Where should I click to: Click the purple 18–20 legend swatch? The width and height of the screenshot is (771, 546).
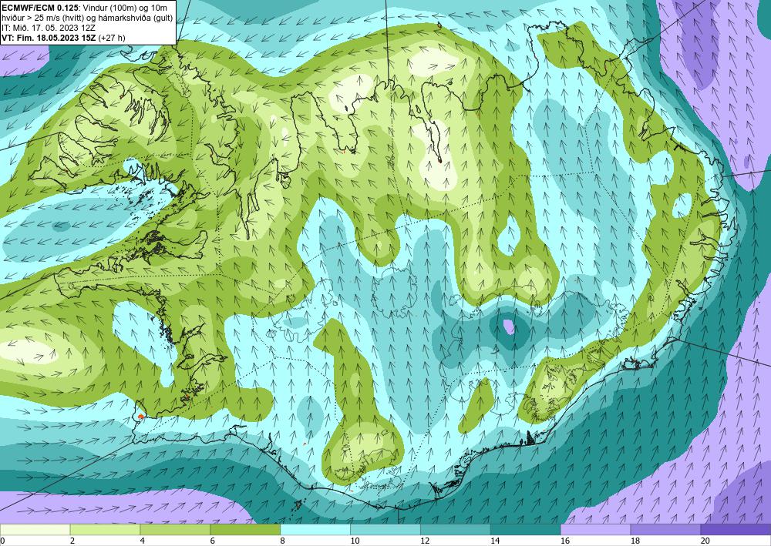point(665,530)
